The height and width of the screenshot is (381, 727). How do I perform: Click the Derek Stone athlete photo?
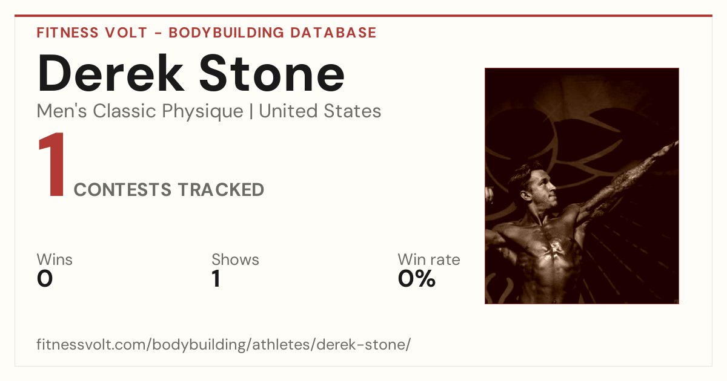[x=582, y=186]
